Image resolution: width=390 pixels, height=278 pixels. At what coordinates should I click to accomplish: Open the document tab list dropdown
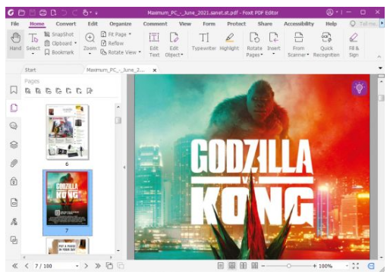point(380,68)
